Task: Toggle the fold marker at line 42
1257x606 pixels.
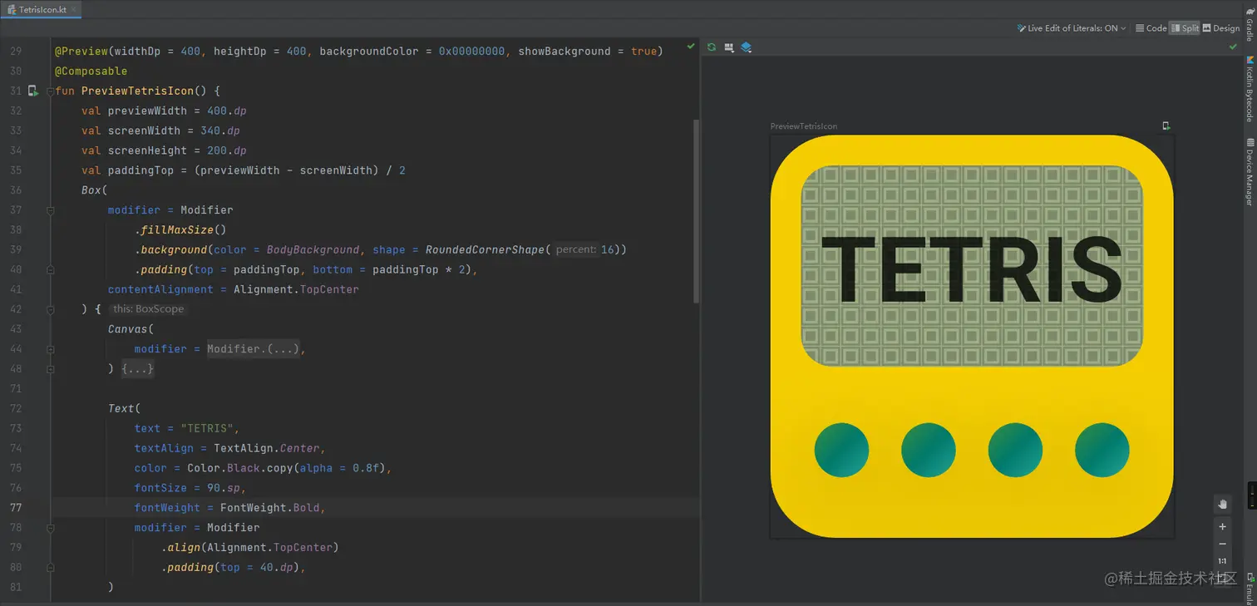Action: coord(50,309)
